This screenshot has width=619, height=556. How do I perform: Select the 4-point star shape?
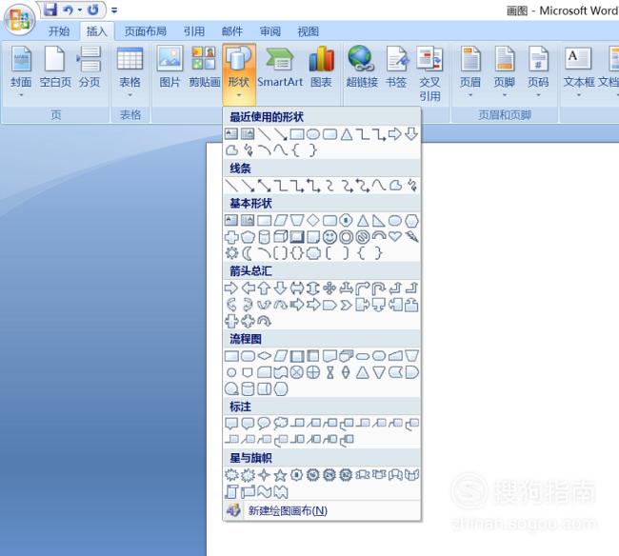coord(264,475)
